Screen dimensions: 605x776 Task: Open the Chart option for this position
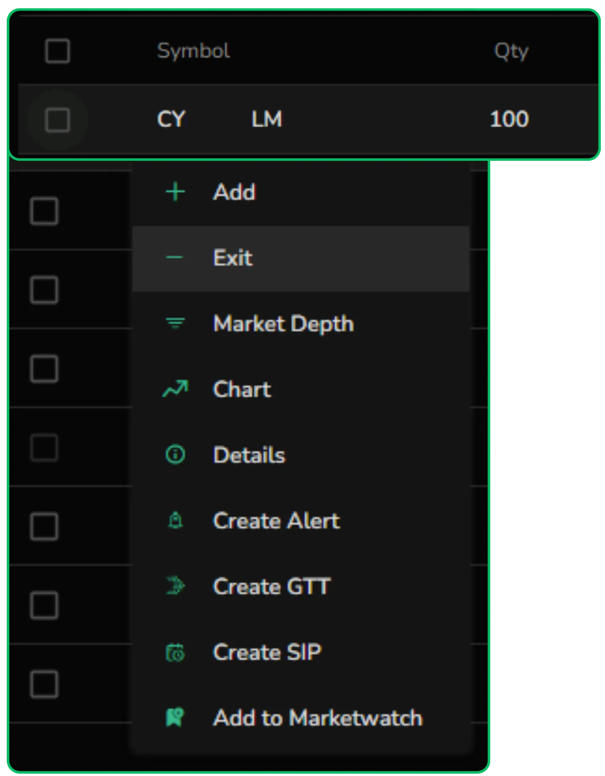pyautogui.click(x=242, y=389)
